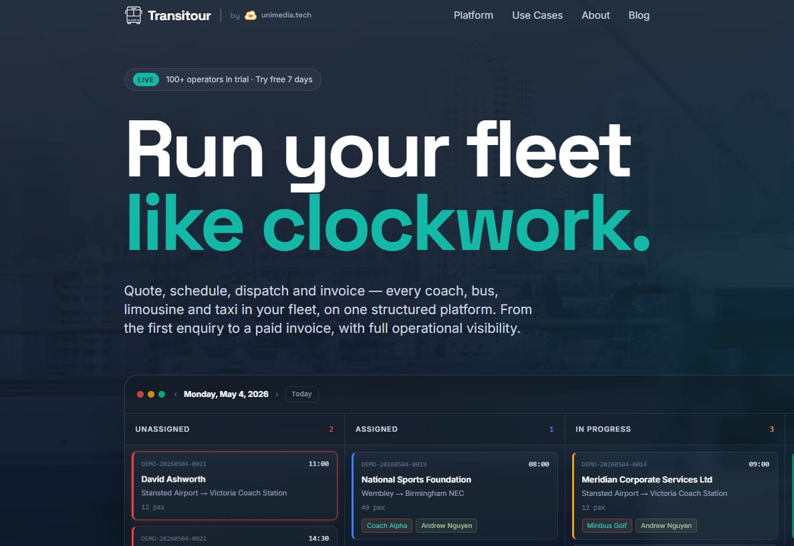Click the UNASSIGNED column header
Screen dimensions: 794x546
(x=162, y=429)
